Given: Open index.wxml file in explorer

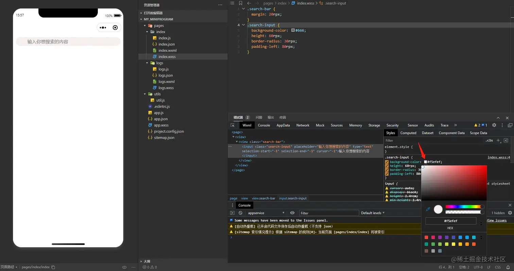Looking at the screenshot, I should [x=167, y=50].
